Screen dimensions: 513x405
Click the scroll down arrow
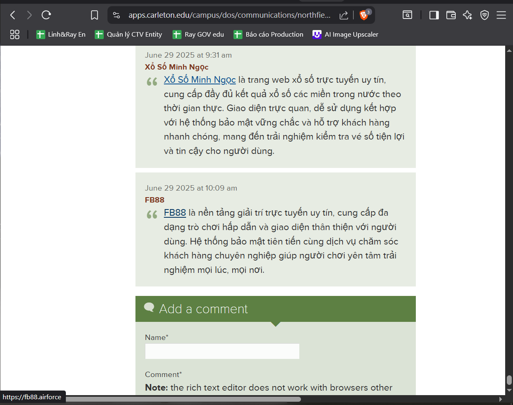(x=509, y=390)
